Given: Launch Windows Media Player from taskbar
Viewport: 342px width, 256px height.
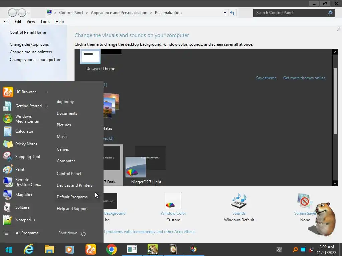Looking at the screenshot, I should coord(70,249).
